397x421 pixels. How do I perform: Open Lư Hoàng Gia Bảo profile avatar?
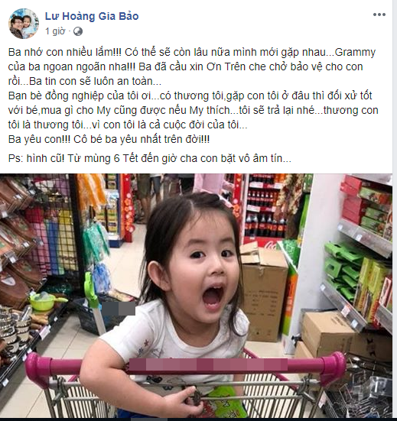(24, 24)
